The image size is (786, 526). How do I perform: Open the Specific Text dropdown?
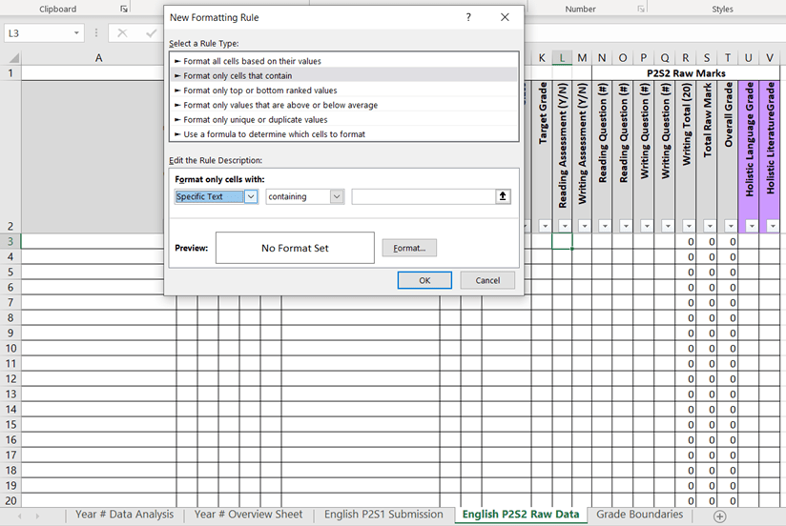point(251,196)
